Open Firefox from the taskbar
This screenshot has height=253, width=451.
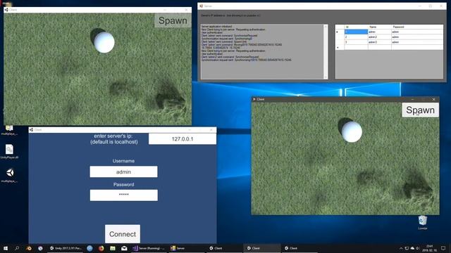101,248
